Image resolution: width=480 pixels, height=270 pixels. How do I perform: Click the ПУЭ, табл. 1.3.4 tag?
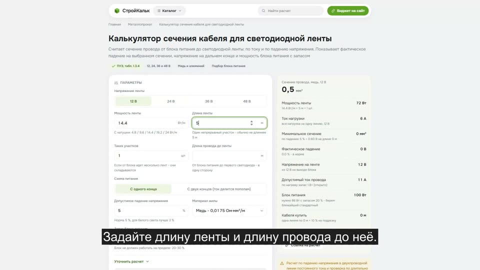(x=125, y=66)
